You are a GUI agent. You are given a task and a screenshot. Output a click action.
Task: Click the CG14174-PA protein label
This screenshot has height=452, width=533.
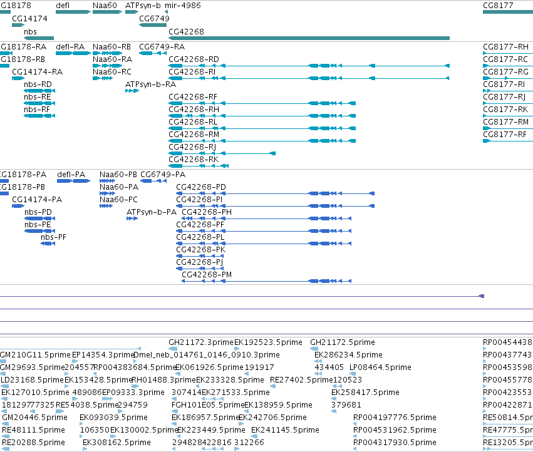[x=37, y=200]
